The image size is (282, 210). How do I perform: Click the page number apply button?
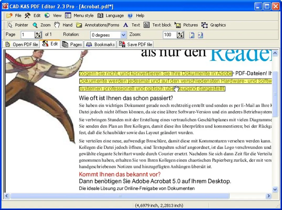tap(38, 35)
